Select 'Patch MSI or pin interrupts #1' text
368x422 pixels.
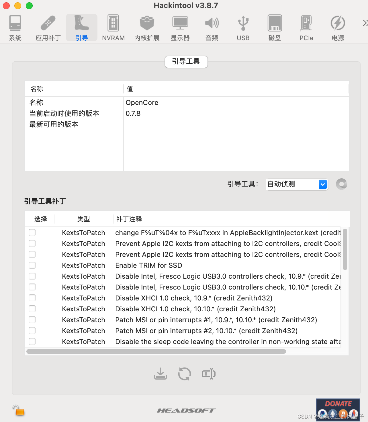(x=164, y=320)
